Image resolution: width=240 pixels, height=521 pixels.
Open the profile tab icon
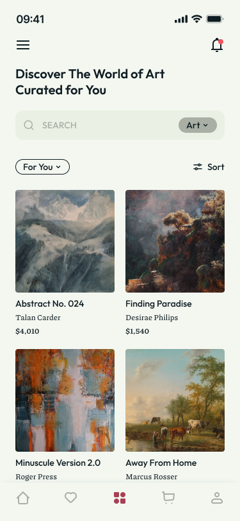(x=217, y=498)
